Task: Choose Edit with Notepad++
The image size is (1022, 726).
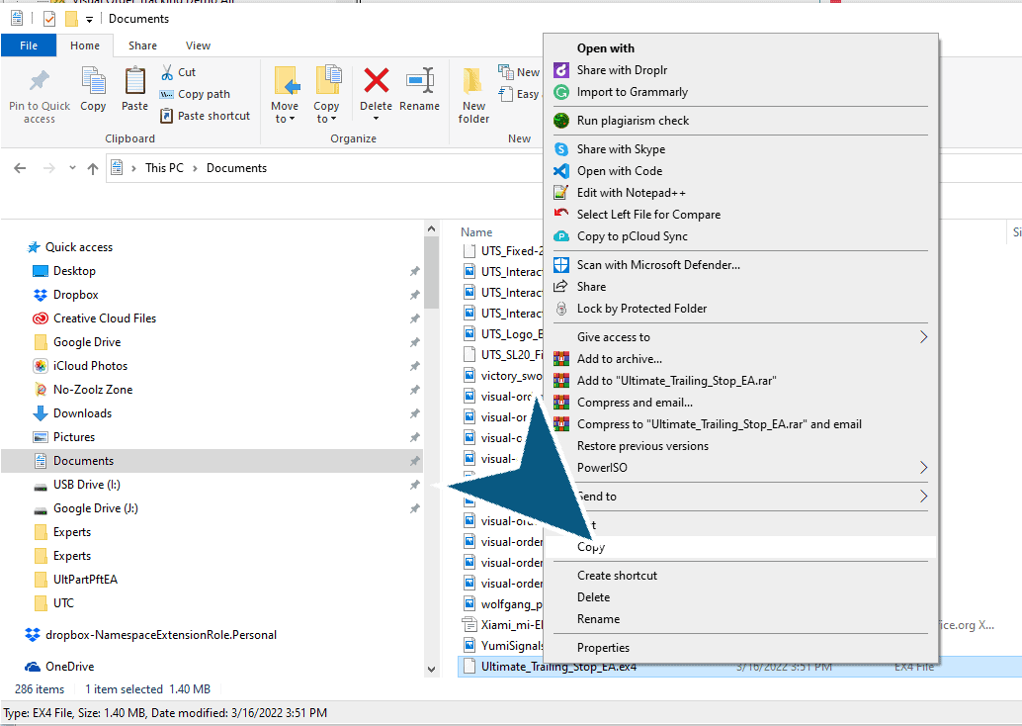Action: (x=631, y=193)
